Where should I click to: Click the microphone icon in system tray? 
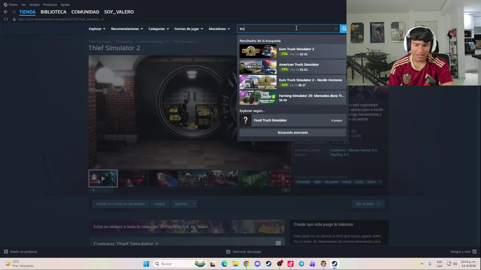pyautogui.click(x=430, y=264)
